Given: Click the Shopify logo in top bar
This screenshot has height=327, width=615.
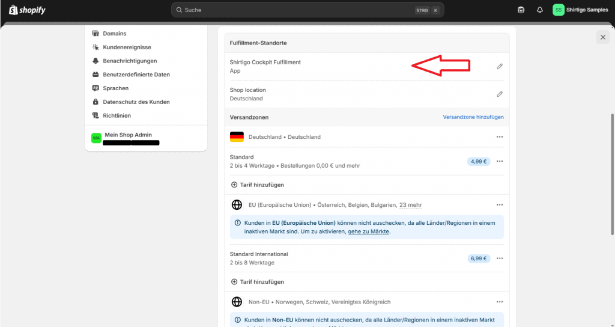Looking at the screenshot, I should 27,10.
